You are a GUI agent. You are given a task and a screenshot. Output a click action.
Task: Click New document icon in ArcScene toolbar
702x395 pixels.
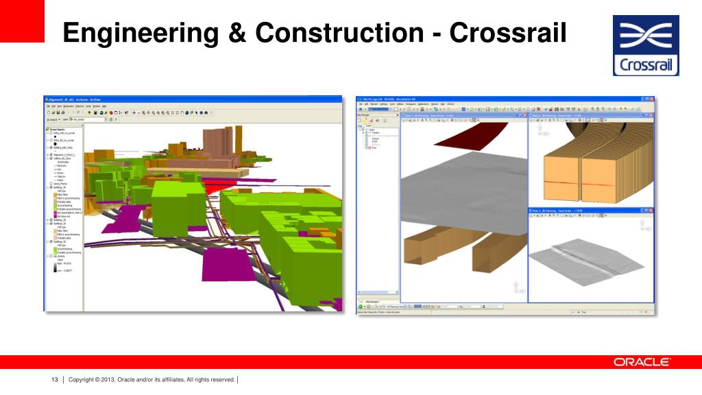pos(49,112)
